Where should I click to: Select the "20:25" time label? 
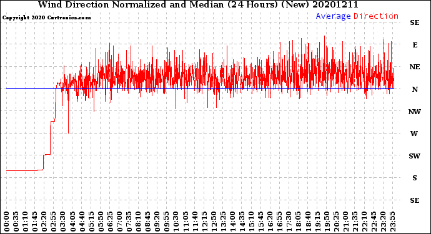pos(336,222)
